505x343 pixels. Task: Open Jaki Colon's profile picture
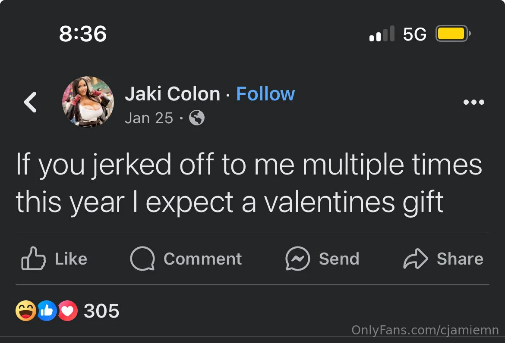(x=88, y=103)
